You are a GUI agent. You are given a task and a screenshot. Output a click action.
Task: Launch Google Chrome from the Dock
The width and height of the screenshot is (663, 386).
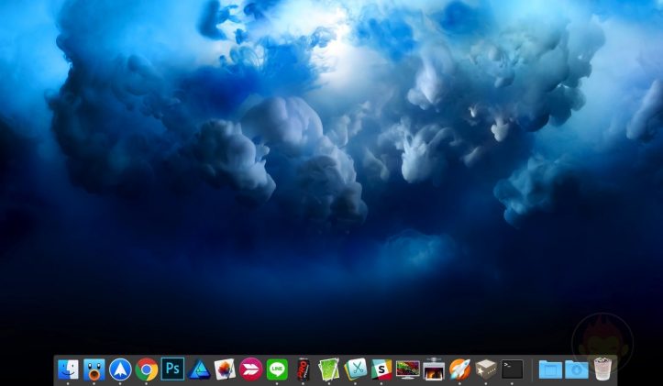click(x=147, y=369)
